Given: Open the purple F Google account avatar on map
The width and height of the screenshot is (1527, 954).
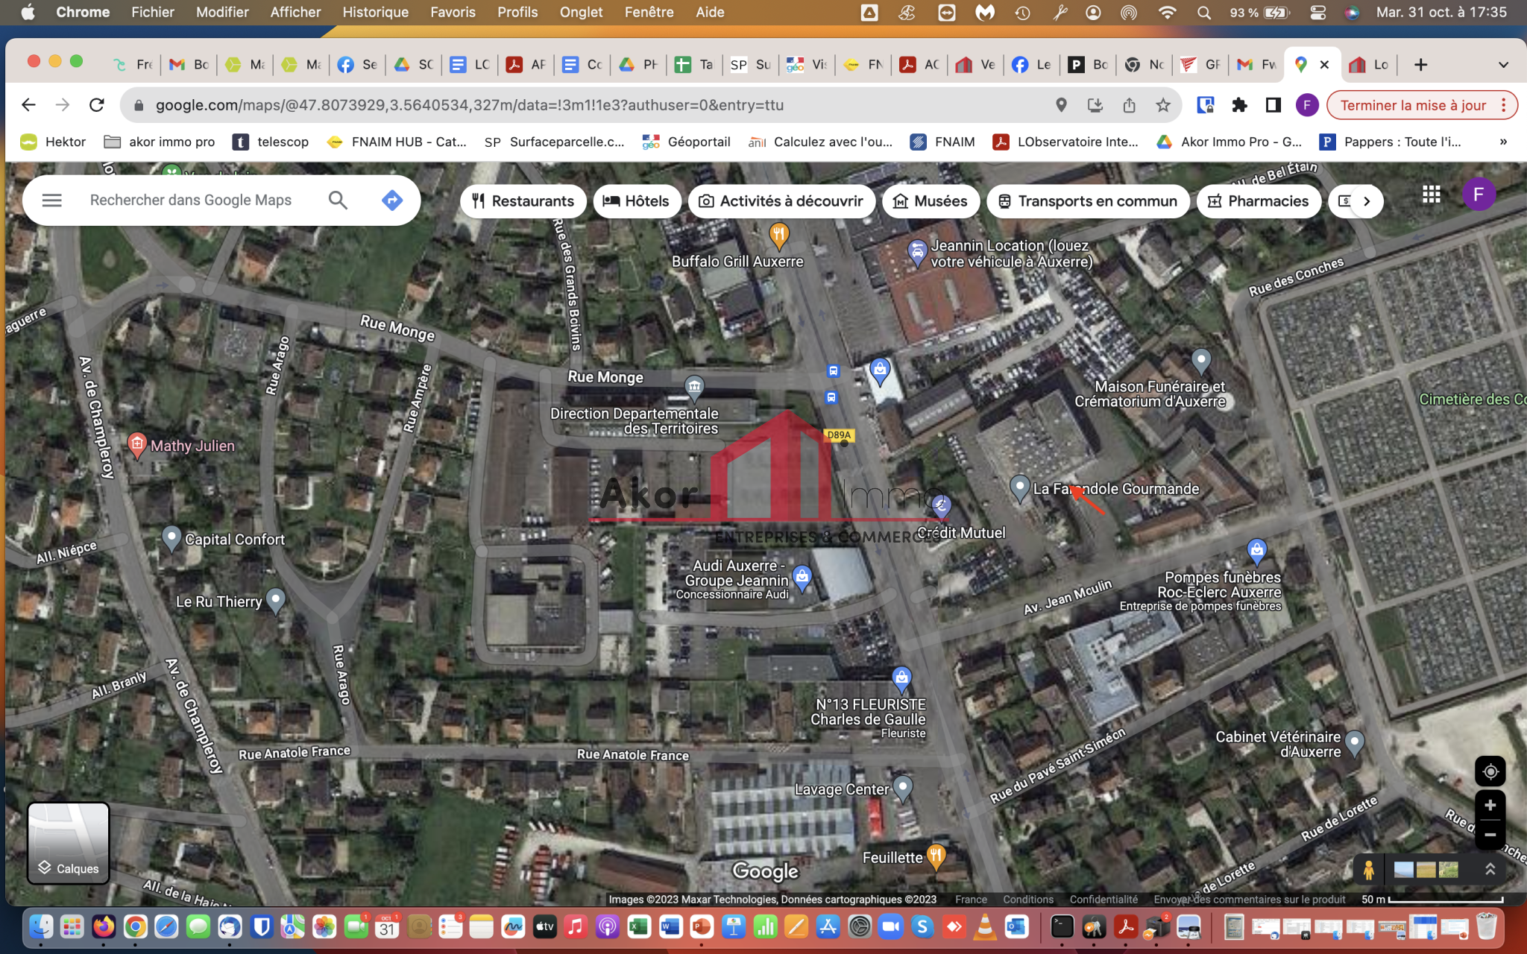Looking at the screenshot, I should [x=1479, y=195].
